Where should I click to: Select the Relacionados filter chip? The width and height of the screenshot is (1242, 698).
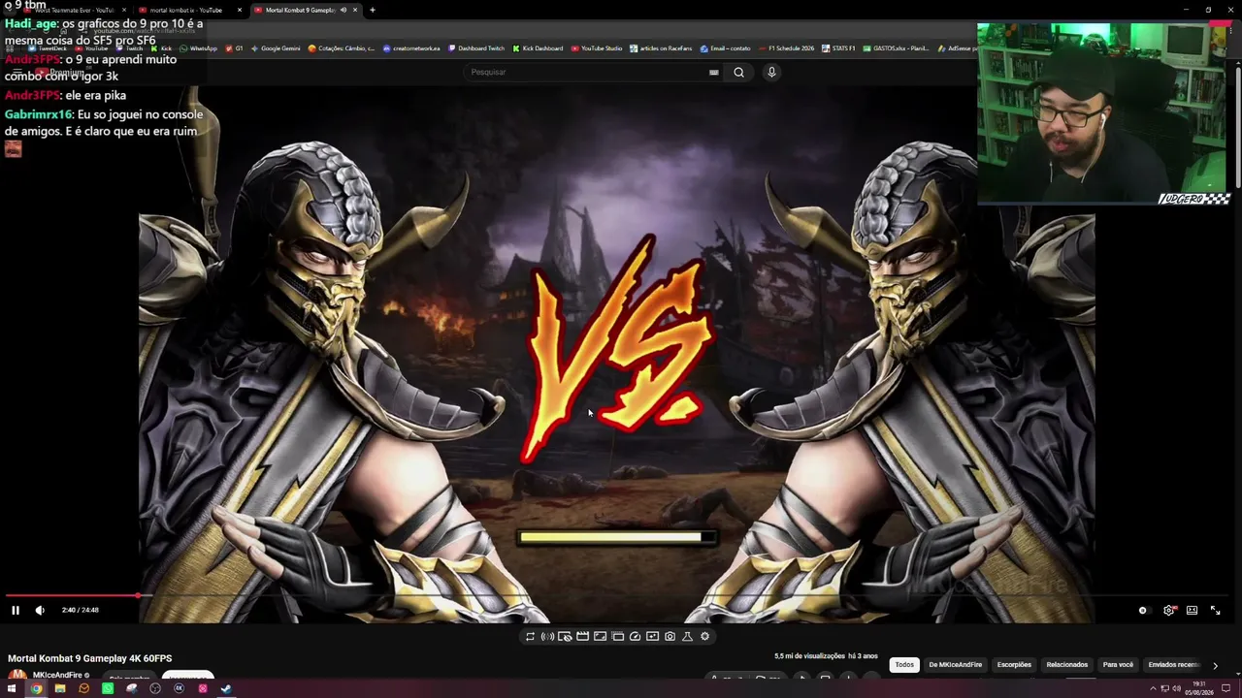[x=1067, y=665]
